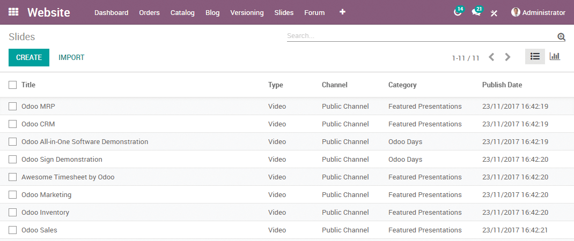Go to previous page arrow
Screen dimensions: 574x241
click(491, 57)
